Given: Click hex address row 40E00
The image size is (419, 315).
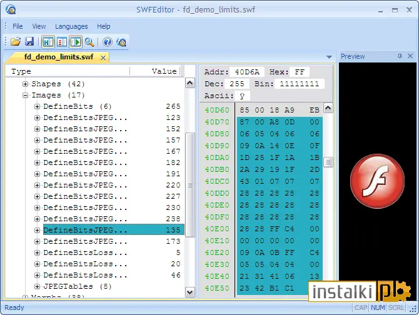Looking at the screenshot, I should [x=217, y=229].
